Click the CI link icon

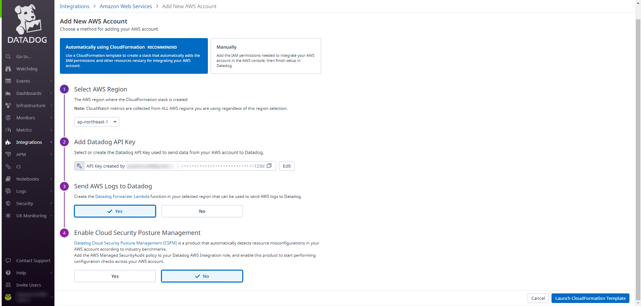pos(8,167)
